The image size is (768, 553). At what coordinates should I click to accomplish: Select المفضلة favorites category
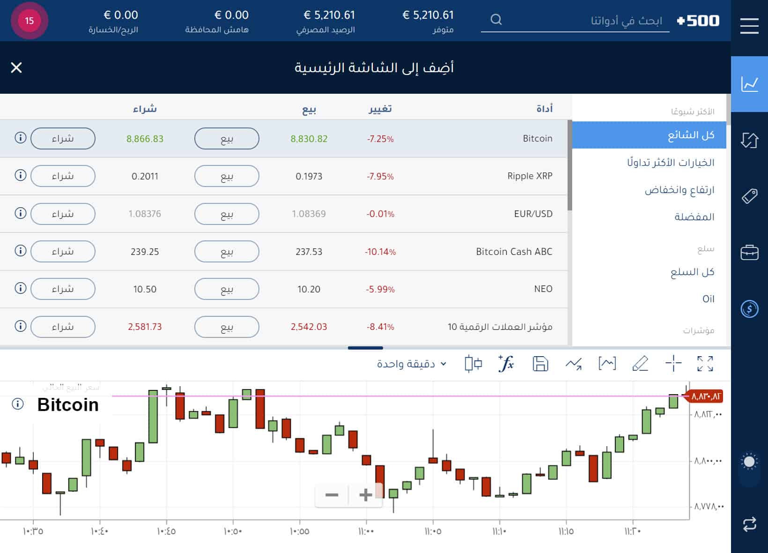tap(694, 217)
